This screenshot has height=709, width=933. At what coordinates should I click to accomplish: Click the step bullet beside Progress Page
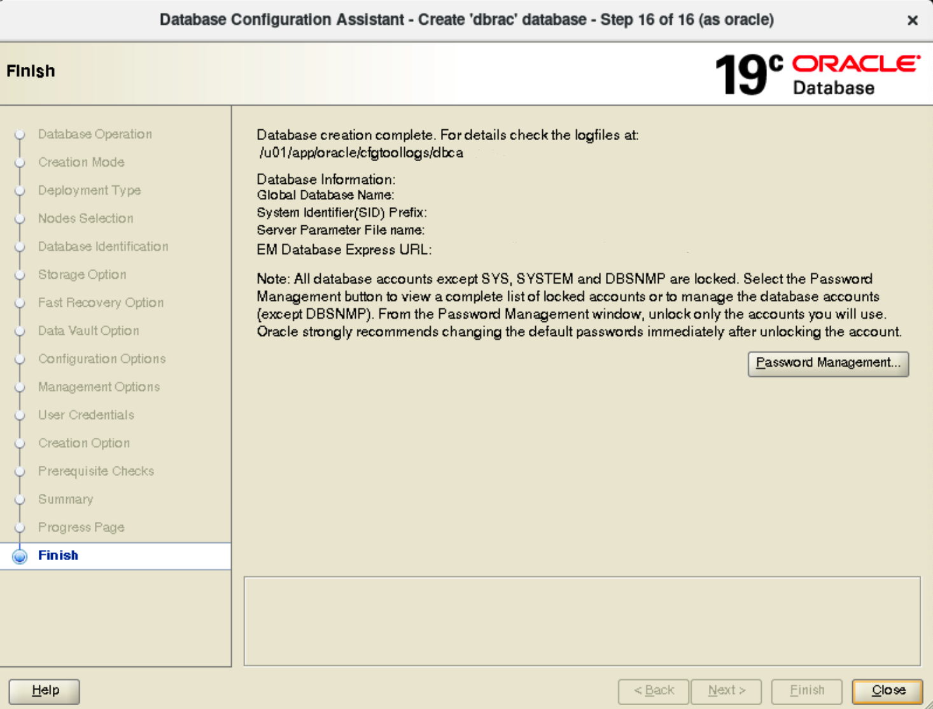(20, 527)
